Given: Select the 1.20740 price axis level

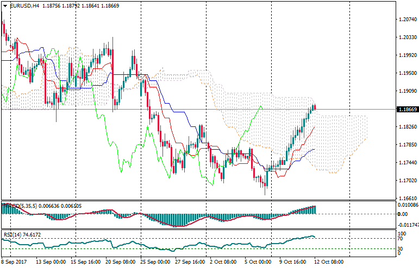Looking at the screenshot, I should pyautogui.click(x=407, y=20).
